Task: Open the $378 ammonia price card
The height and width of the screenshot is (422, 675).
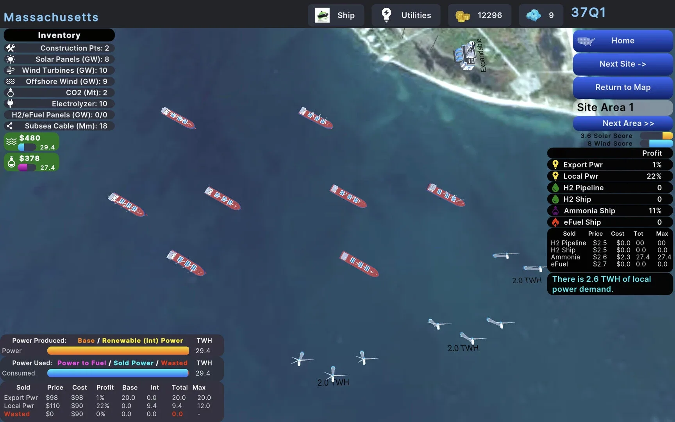Action: tap(31, 162)
